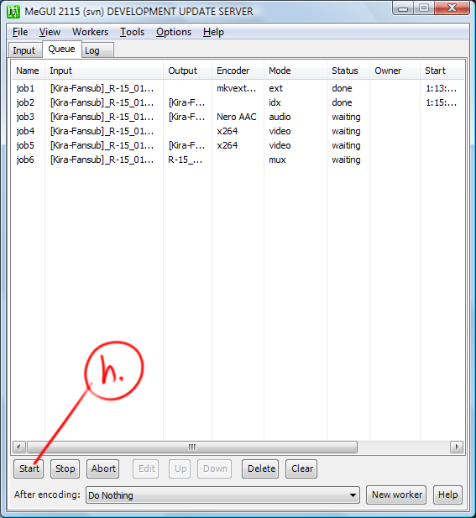Click the idx mode cell
Viewport: 476px width, 518px height.
point(275,102)
